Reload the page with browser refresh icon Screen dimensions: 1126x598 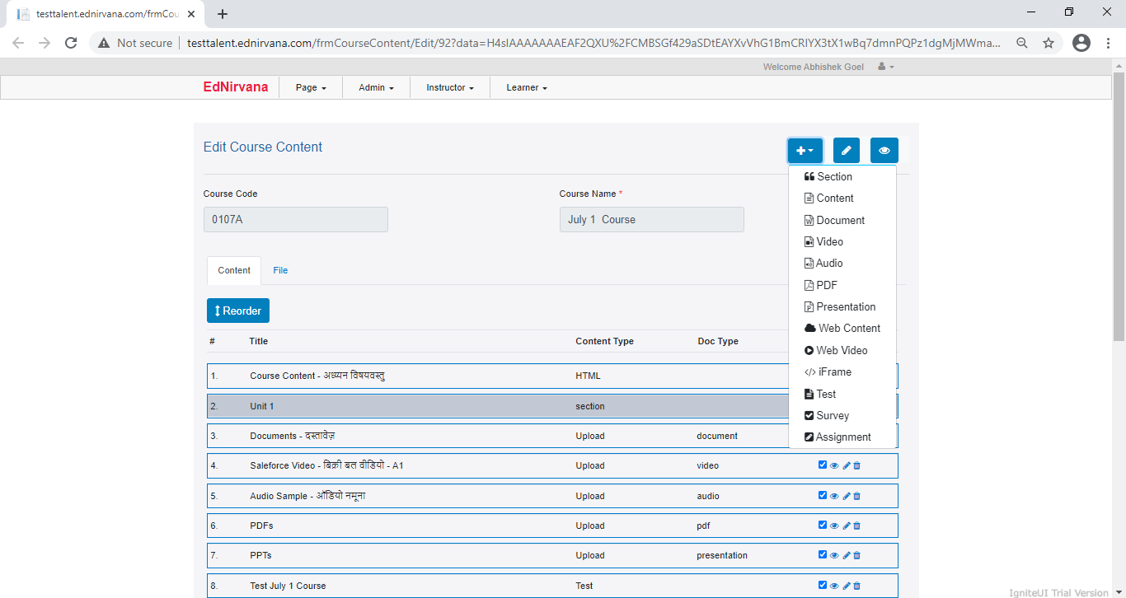[x=71, y=43]
